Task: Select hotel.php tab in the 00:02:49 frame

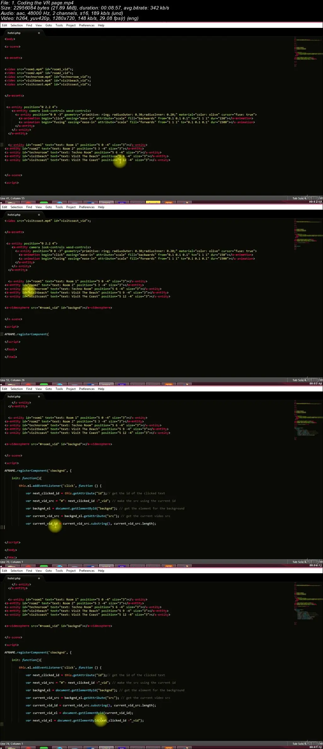Action: click(x=24, y=33)
